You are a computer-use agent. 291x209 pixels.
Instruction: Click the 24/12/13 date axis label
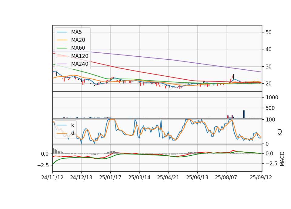click(x=81, y=178)
